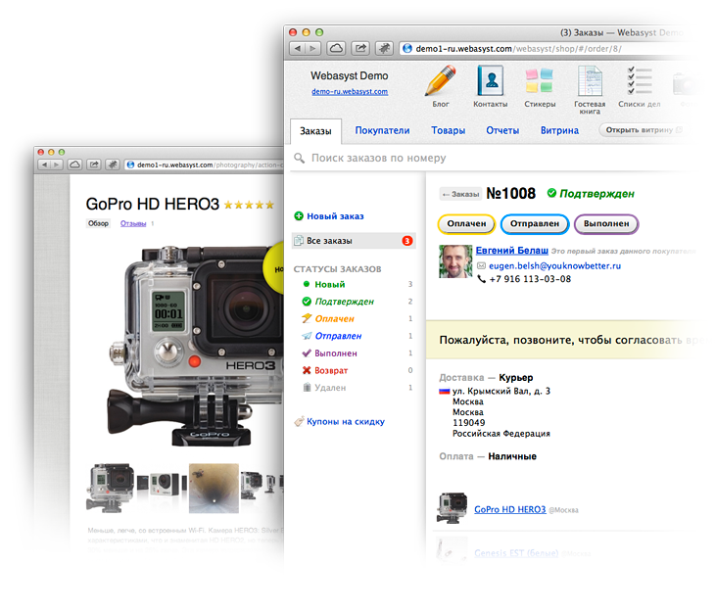
Task: Click the customer's photo avatar
Action: pos(455,261)
